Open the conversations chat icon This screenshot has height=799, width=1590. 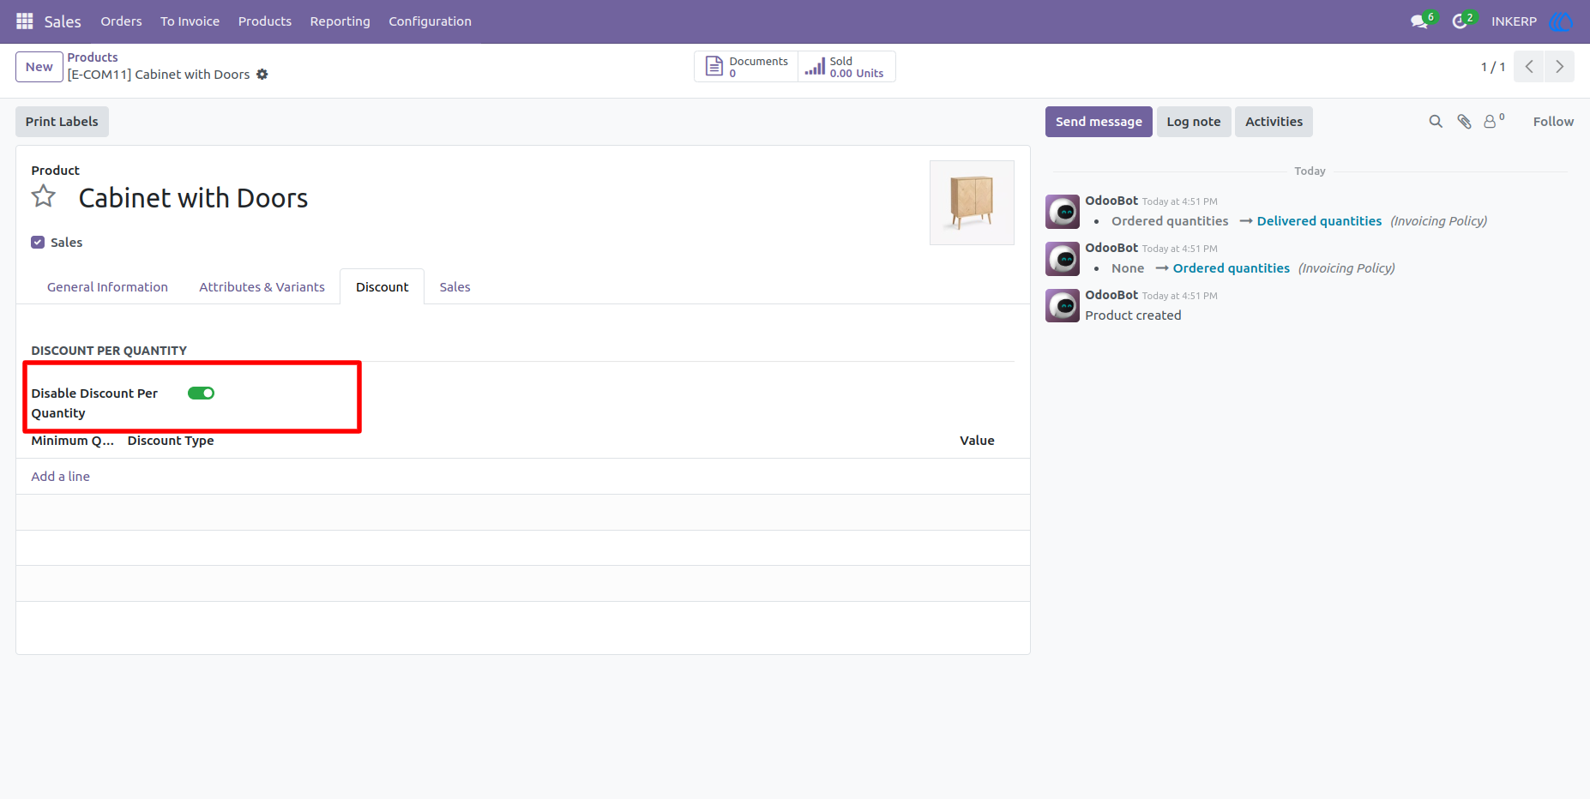coord(1421,21)
